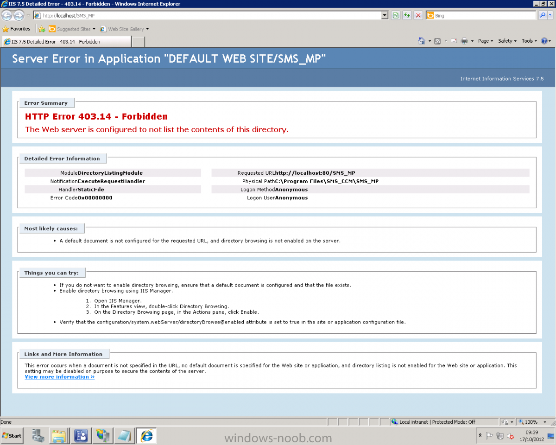
Task: Click the address bar URL field
Action: coord(208,15)
